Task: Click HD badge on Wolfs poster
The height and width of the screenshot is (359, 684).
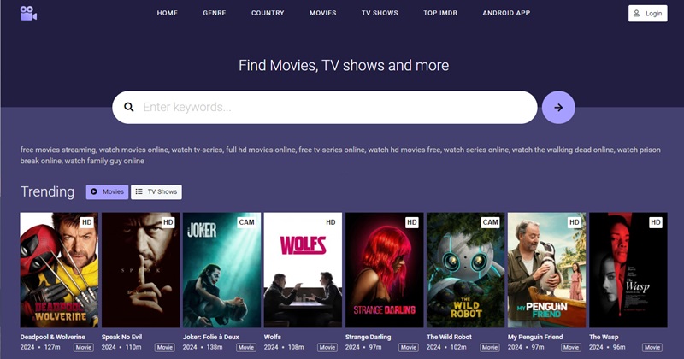Action: click(331, 222)
